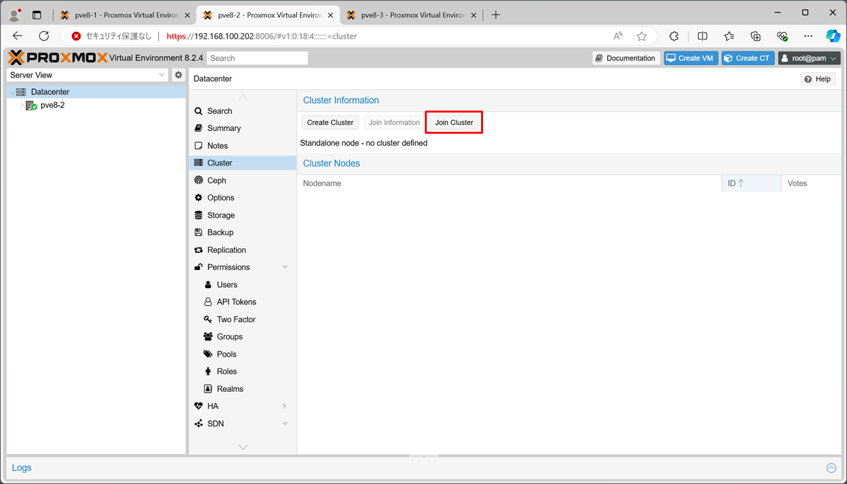Image resolution: width=847 pixels, height=484 pixels.
Task: Open the Two Factor key icon
Action: pyautogui.click(x=208, y=319)
